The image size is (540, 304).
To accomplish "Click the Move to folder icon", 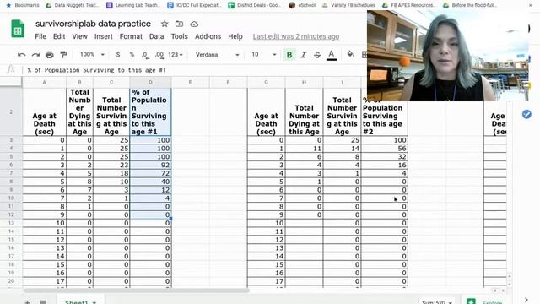I will [x=179, y=24].
